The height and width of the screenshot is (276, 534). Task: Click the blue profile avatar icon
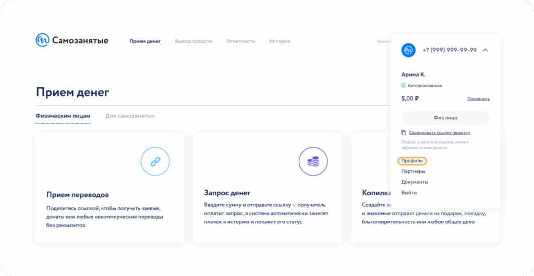click(408, 50)
